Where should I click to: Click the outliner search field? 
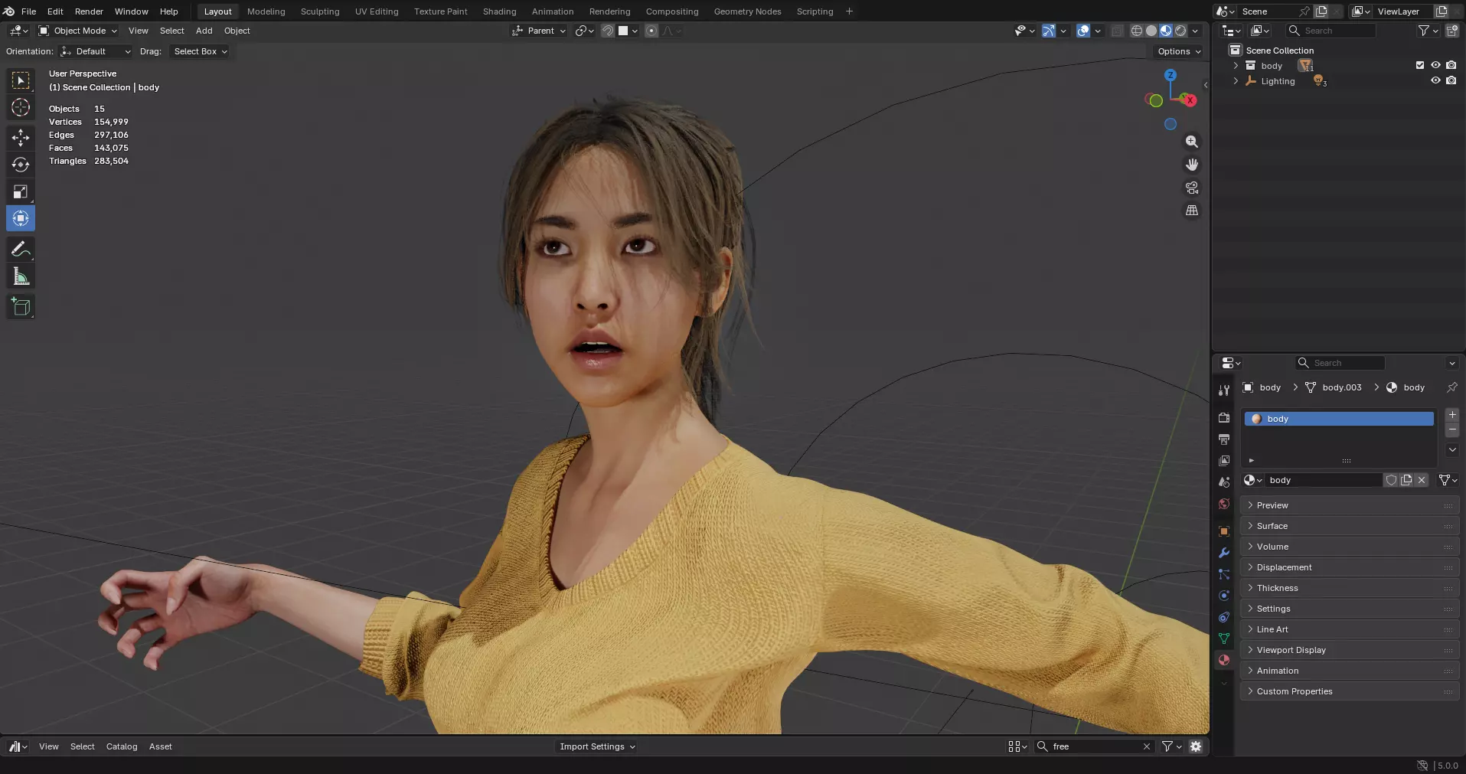click(x=1331, y=31)
